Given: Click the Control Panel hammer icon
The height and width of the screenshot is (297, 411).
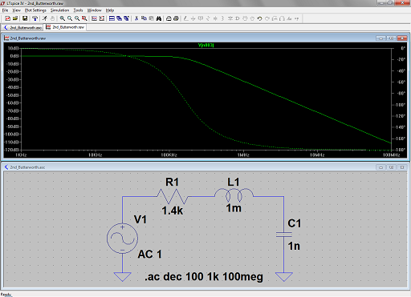Looking at the screenshot, I should 35,18.
